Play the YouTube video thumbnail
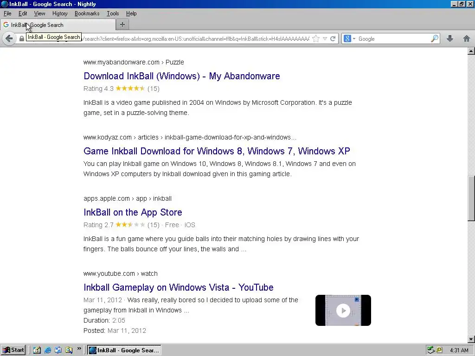475x356 pixels. click(x=343, y=310)
